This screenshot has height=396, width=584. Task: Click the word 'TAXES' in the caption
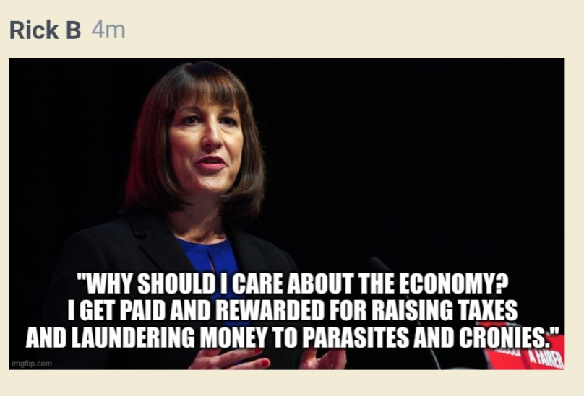487,310
